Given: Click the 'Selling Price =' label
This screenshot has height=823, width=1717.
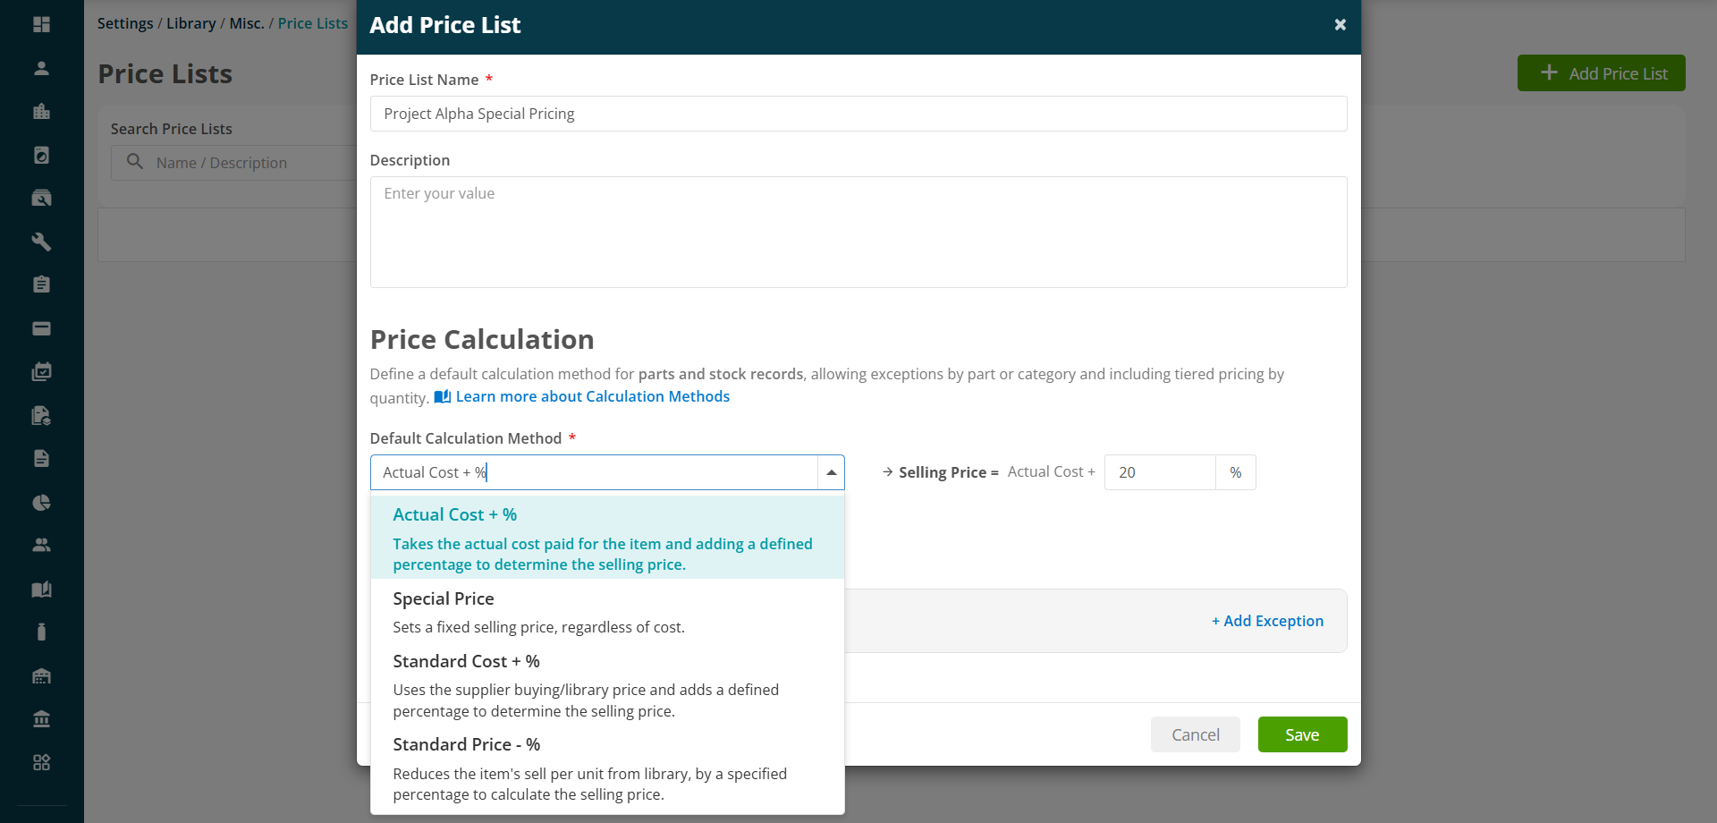Looking at the screenshot, I should (948, 472).
